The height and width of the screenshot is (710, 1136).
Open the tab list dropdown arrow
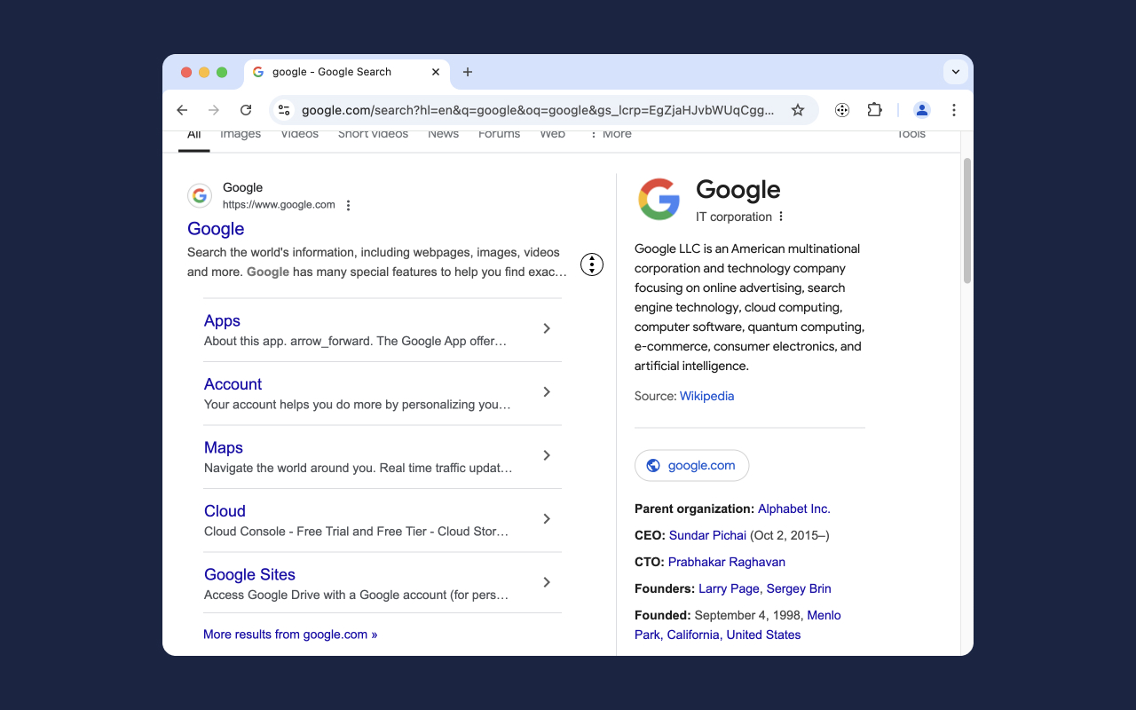coord(955,72)
